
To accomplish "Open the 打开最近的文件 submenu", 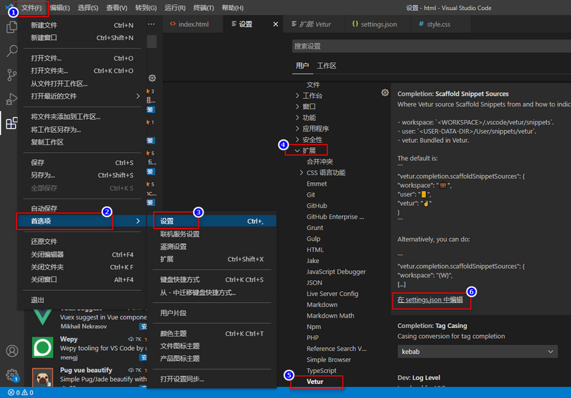I will (82, 96).
